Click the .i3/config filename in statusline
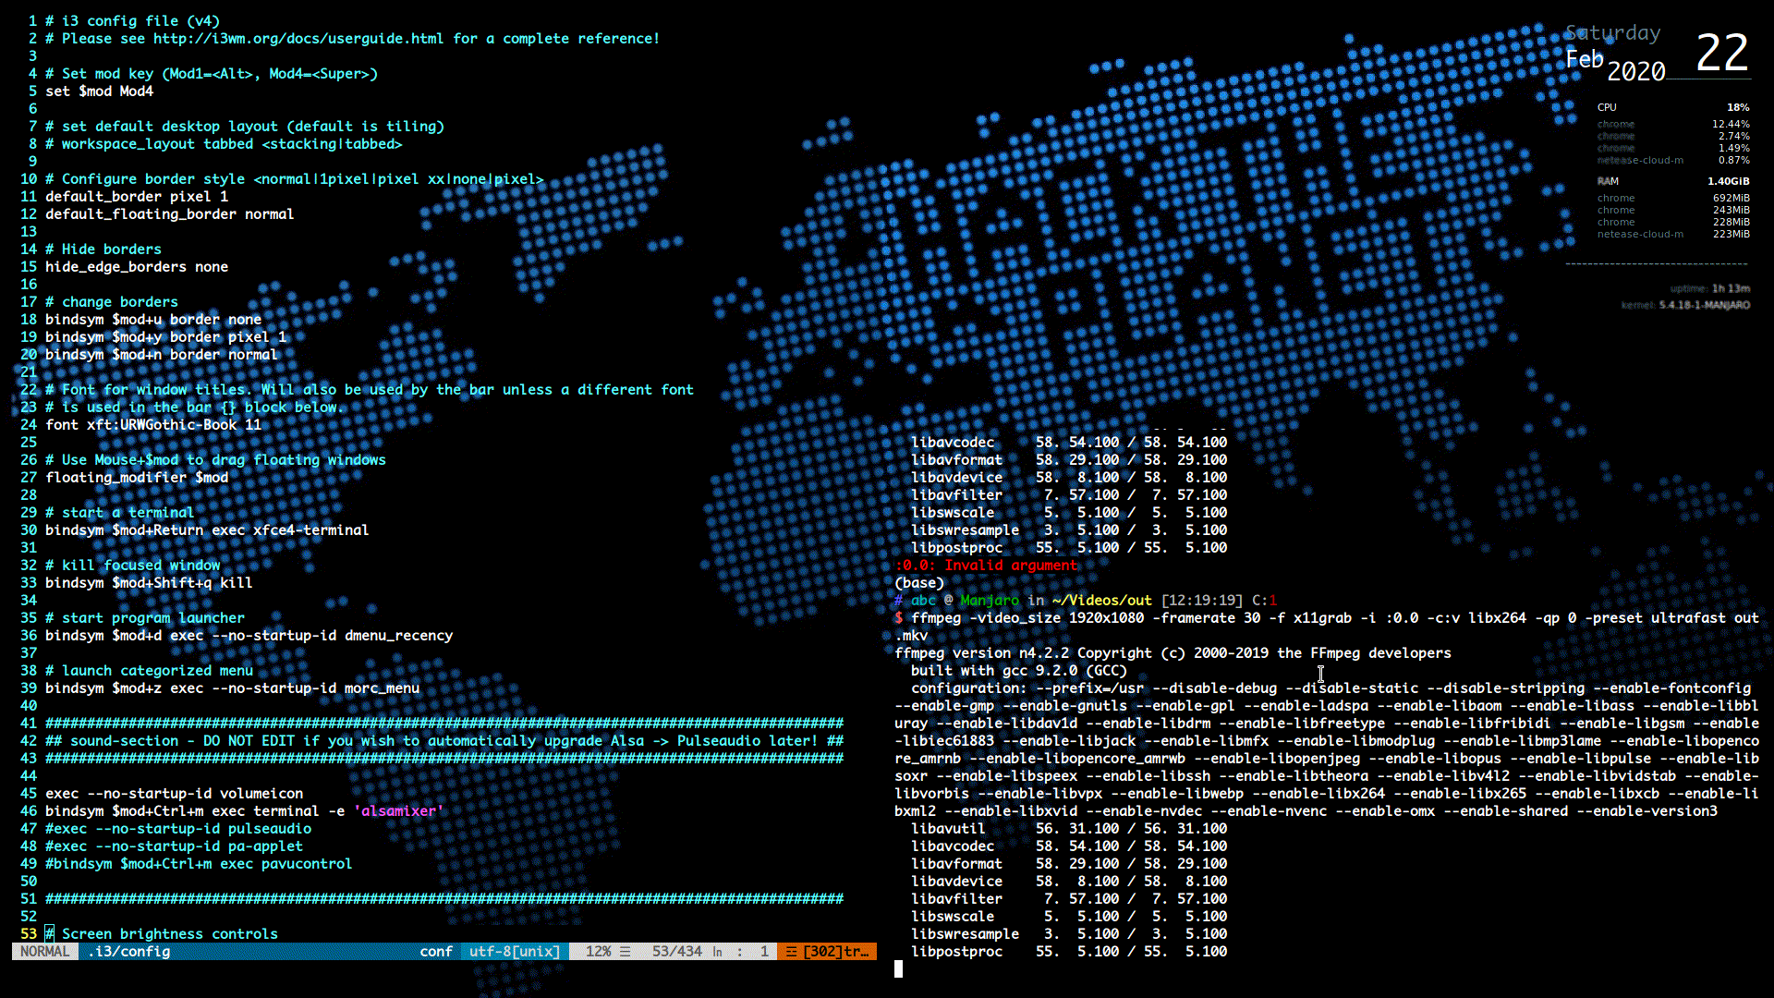The image size is (1774, 998). (x=129, y=952)
